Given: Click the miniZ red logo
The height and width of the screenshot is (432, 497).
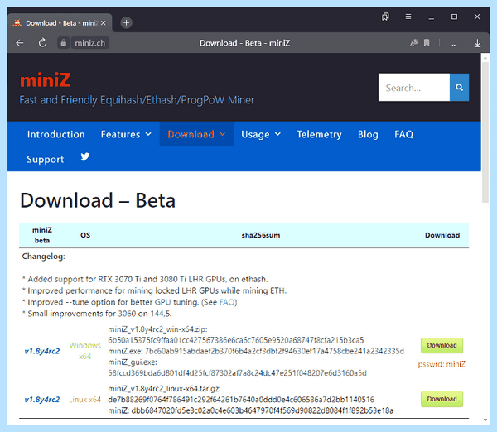Looking at the screenshot, I should tap(46, 80).
